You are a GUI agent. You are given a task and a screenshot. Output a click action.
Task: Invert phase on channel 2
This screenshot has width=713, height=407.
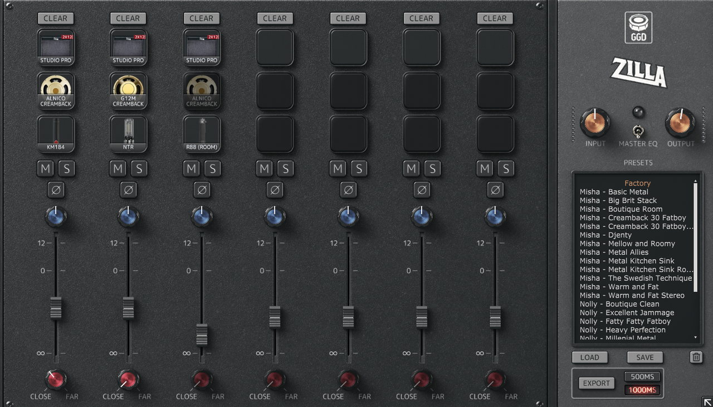129,190
